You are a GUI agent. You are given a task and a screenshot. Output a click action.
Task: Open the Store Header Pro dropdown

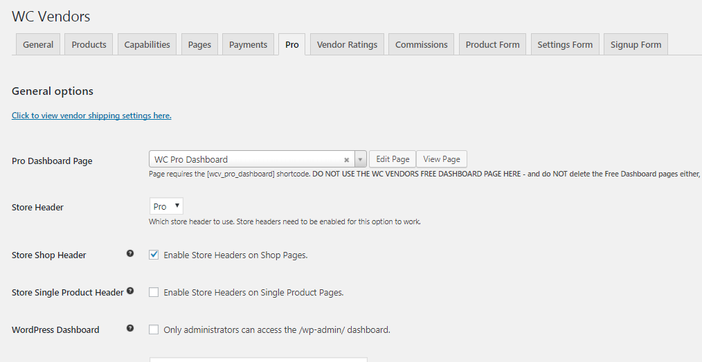click(x=166, y=206)
